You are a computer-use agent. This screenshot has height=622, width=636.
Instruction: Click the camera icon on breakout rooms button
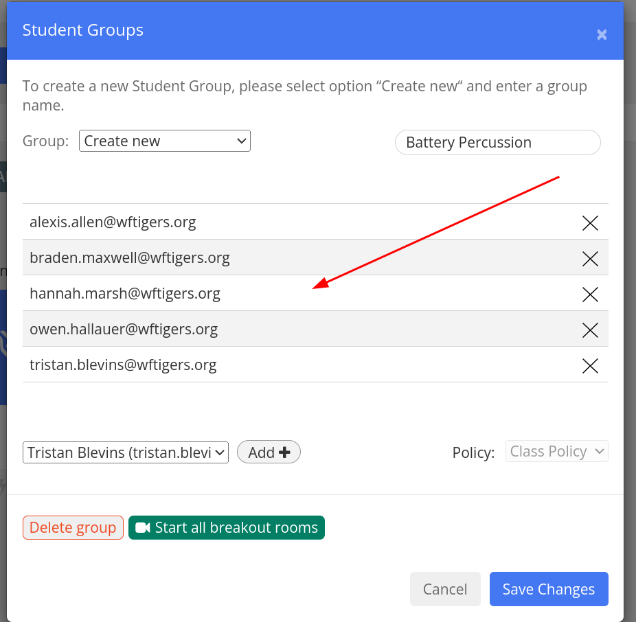pyautogui.click(x=142, y=527)
